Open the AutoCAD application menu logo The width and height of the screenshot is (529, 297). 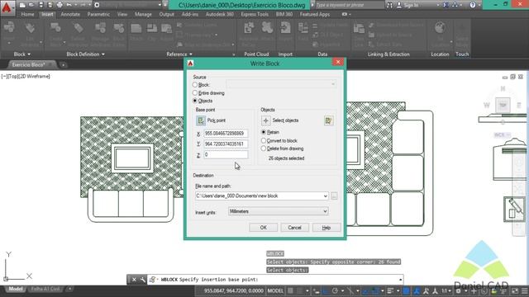pos(7,7)
